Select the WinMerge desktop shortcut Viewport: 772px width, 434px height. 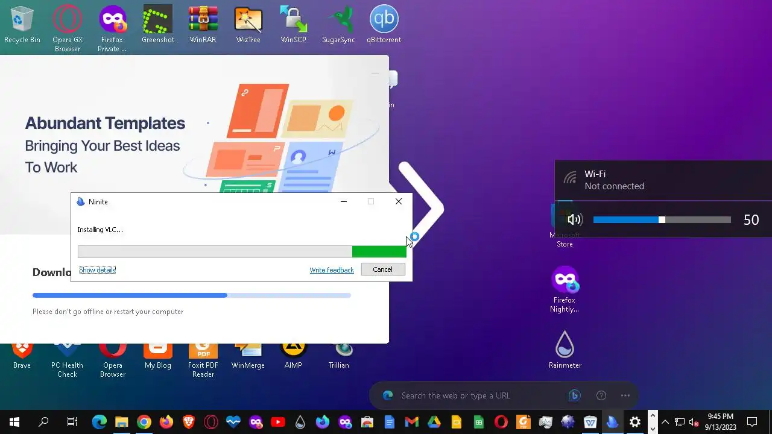tap(248, 356)
